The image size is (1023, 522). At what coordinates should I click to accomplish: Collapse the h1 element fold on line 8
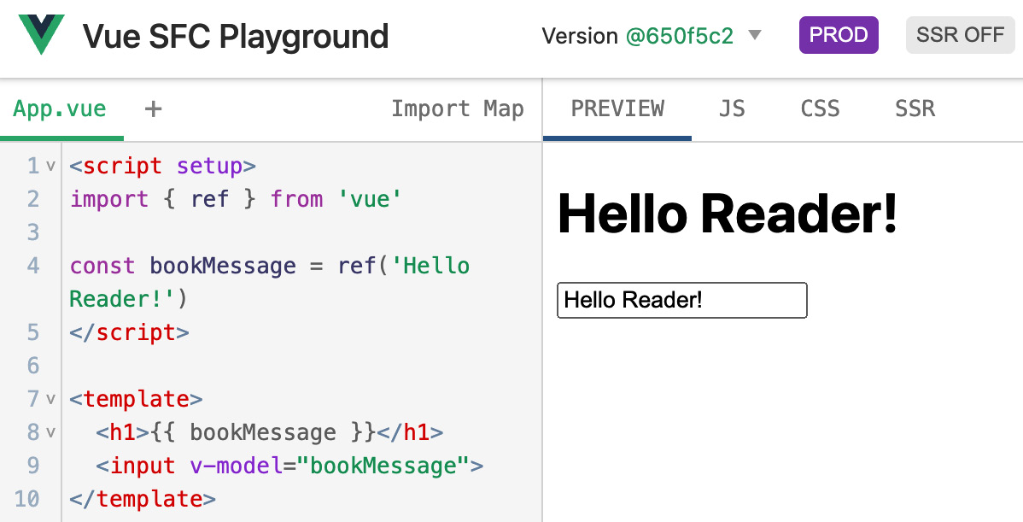coord(51,432)
